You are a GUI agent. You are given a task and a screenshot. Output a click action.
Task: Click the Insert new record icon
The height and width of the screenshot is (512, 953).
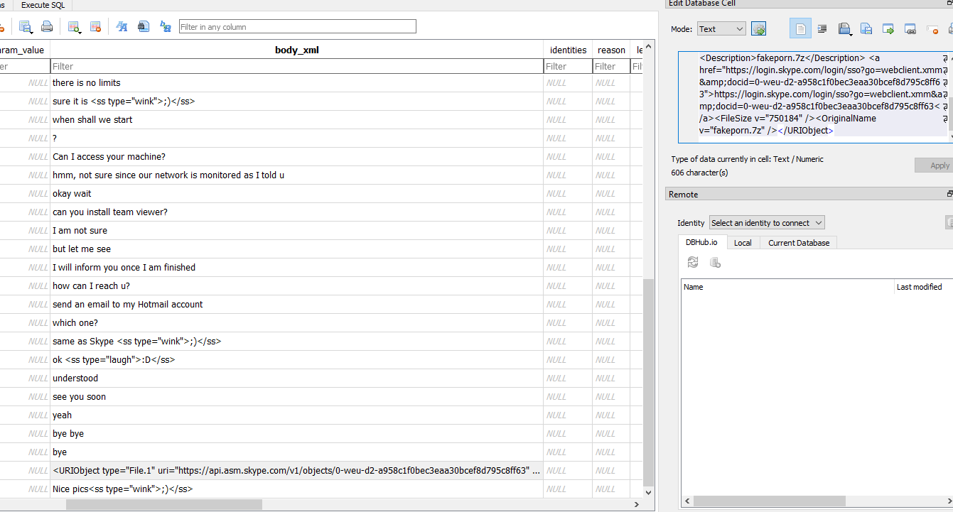click(x=73, y=27)
